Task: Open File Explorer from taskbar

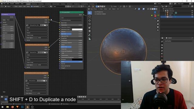Action: pos(8,107)
